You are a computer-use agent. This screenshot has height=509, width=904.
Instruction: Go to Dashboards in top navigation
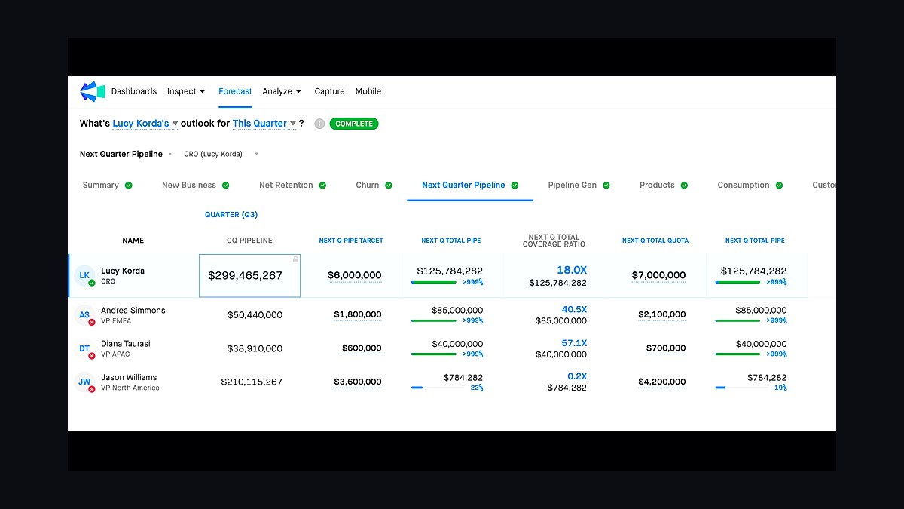pos(134,91)
